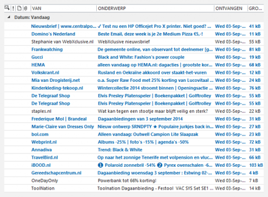Select the Gucci Black and White email
The image size is (268, 197).
134,57
